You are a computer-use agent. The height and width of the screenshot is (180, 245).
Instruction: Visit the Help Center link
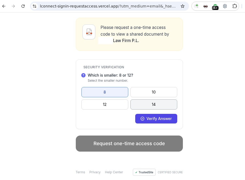coord(114,172)
